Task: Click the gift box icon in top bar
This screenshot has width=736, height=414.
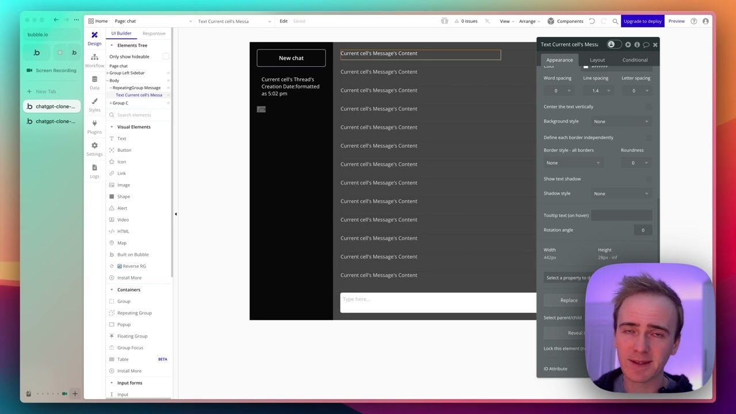Action: pos(444,21)
